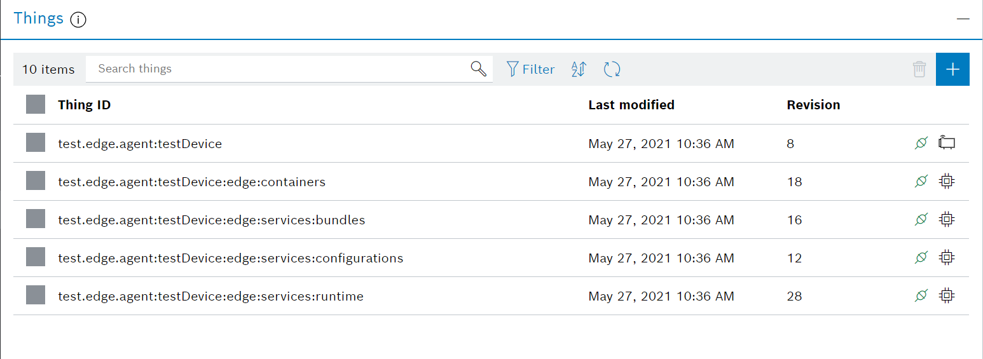Click the blue plus add button
Image resolution: width=983 pixels, height=359 pixels.
click(952, 69)
